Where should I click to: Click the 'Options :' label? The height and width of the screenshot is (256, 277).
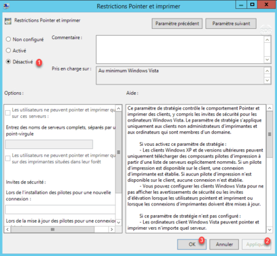(x=14, y=93)
